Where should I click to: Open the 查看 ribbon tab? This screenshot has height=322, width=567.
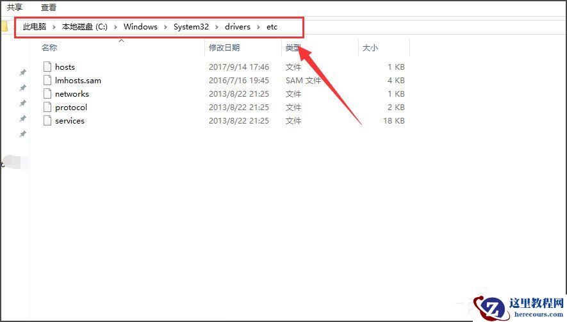click(x=49, y=7)
